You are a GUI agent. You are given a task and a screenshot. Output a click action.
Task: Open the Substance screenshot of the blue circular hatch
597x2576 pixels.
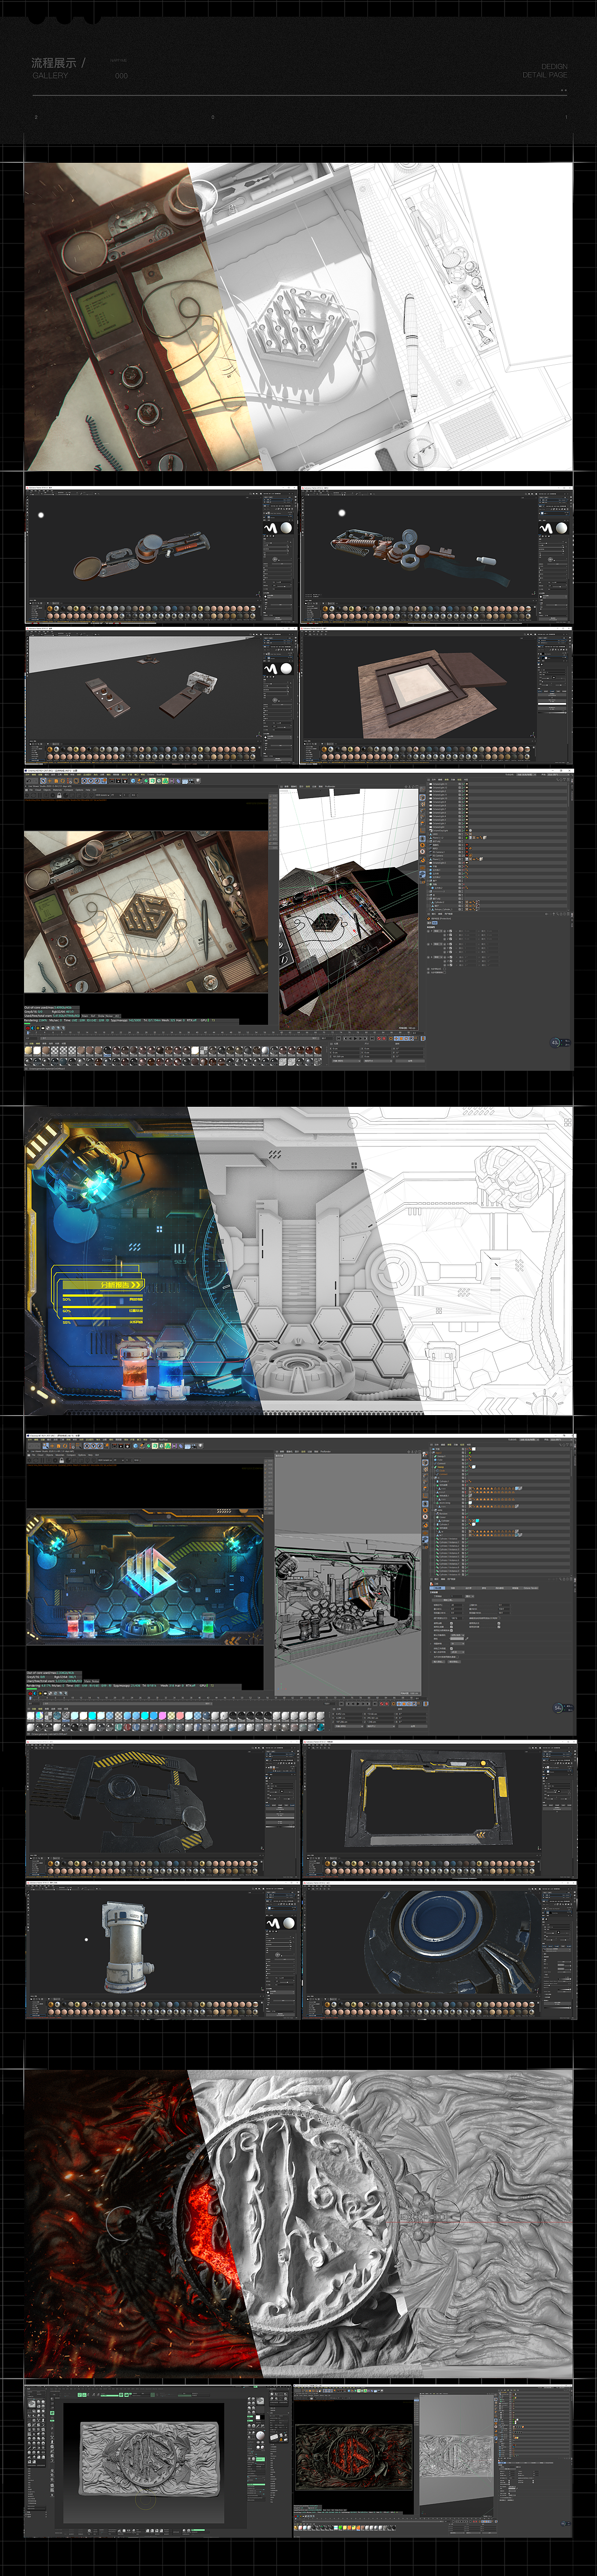tap(439, 1950)
